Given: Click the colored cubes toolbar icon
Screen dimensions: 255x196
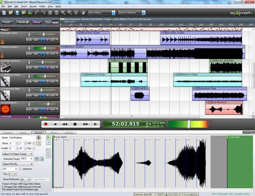Looking at the screenshot, I should (30, 13).
